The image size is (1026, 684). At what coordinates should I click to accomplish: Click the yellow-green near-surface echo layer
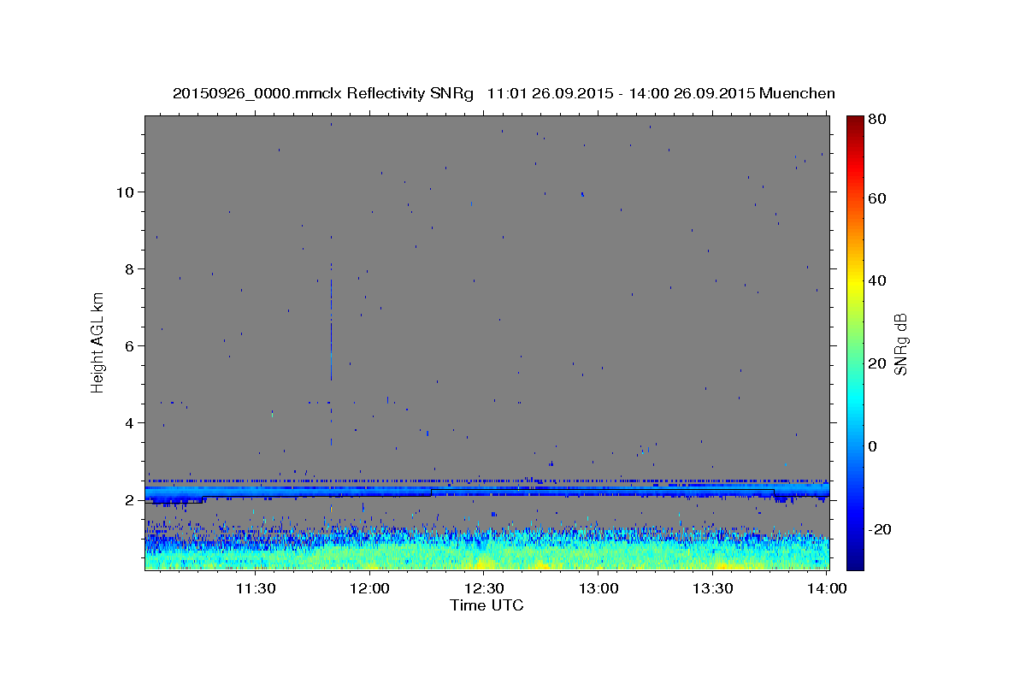pyautogui.click(x=487, y=557)
